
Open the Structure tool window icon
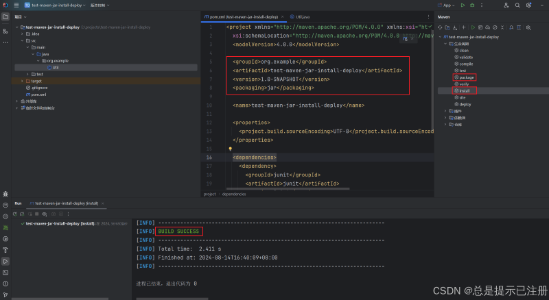click(5, 31)
